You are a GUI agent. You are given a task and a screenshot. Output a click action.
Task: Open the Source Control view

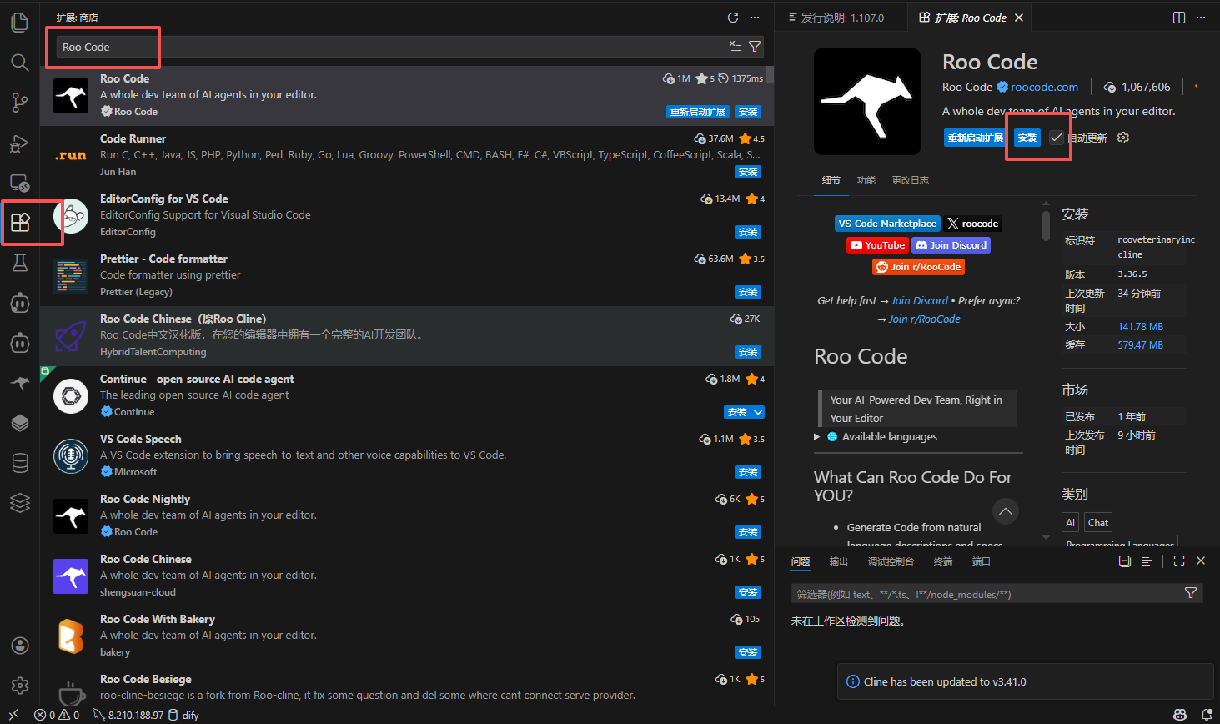[x=19, y=102]
